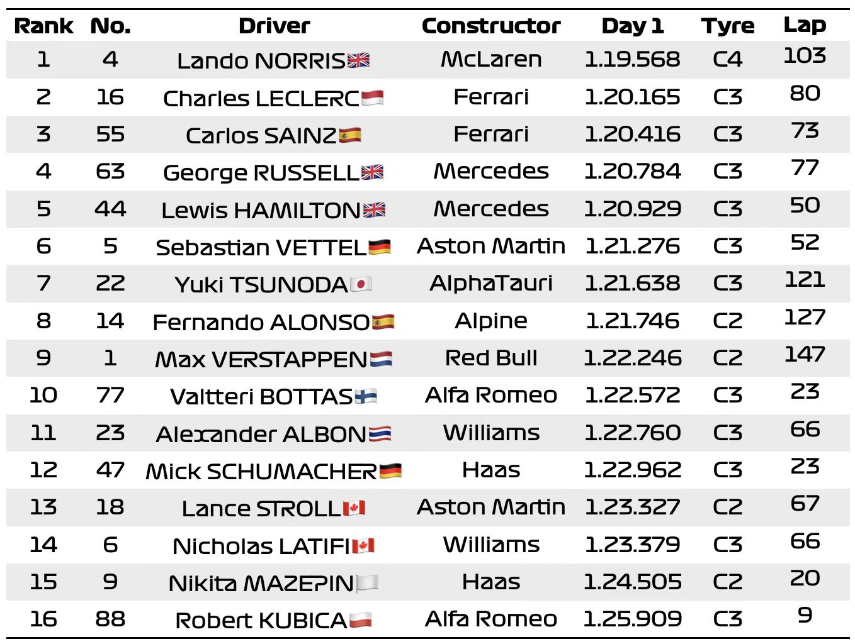Click the Tyre column header
This screenshot has height=644, width=855.
click(727, 26)
